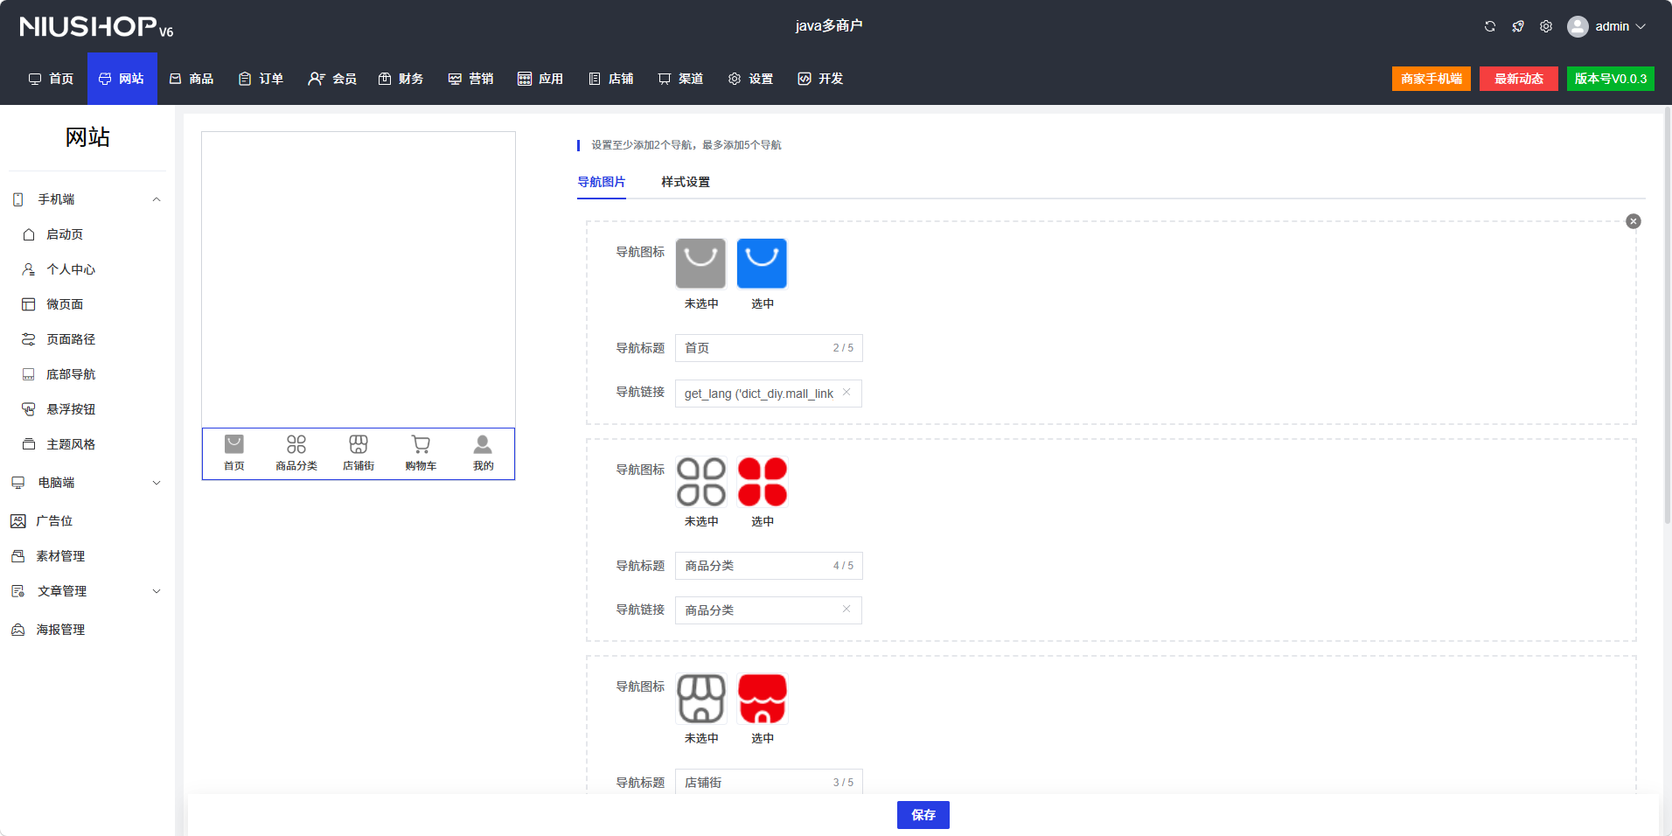Remove the first navigation item with X
1672x836 pixels.
(x=1633, y=221)
